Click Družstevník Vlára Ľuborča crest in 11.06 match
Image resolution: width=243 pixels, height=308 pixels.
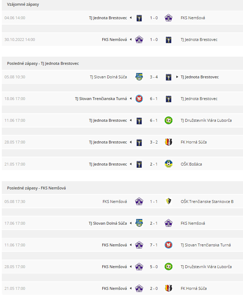(x=168, y=120)
